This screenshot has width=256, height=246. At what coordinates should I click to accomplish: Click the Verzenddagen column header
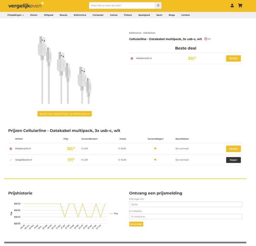[x=156, y=139]
